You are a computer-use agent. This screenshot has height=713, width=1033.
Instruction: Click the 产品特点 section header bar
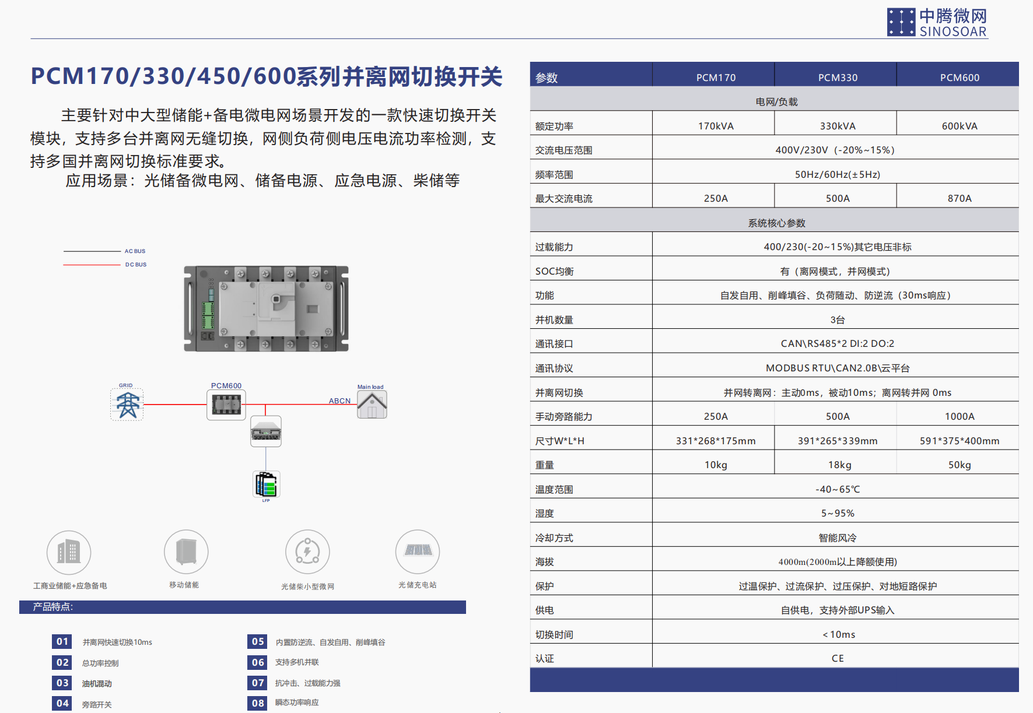pos(243,607)
